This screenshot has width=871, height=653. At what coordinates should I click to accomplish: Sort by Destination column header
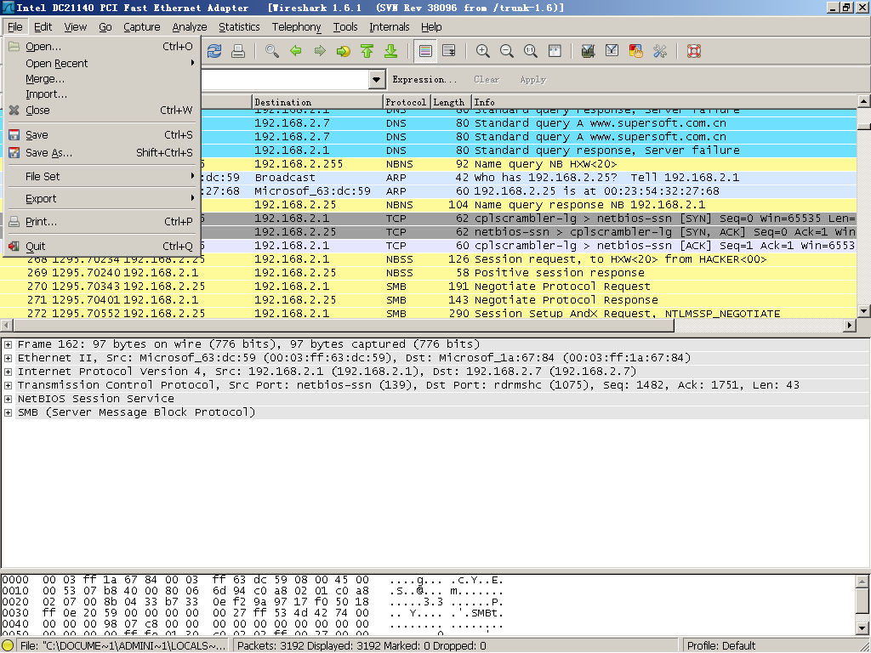point(317,102)
